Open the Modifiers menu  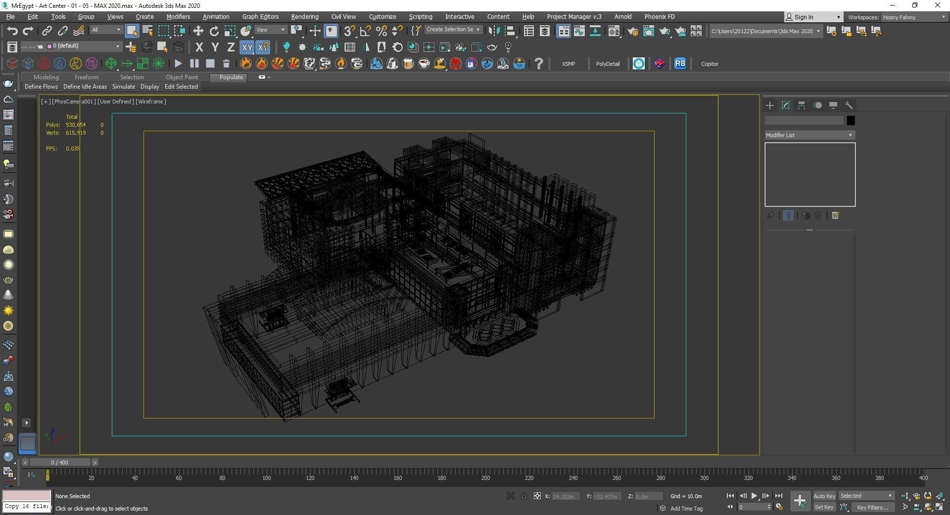tap(178, 17)
